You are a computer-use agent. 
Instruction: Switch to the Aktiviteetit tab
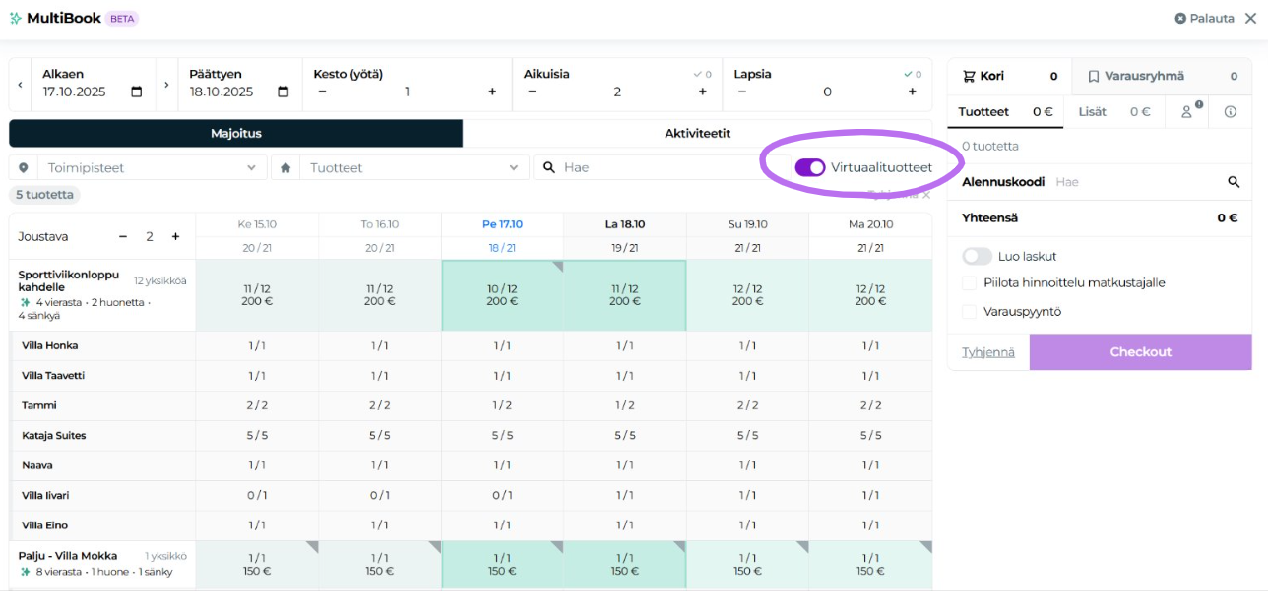697,134
